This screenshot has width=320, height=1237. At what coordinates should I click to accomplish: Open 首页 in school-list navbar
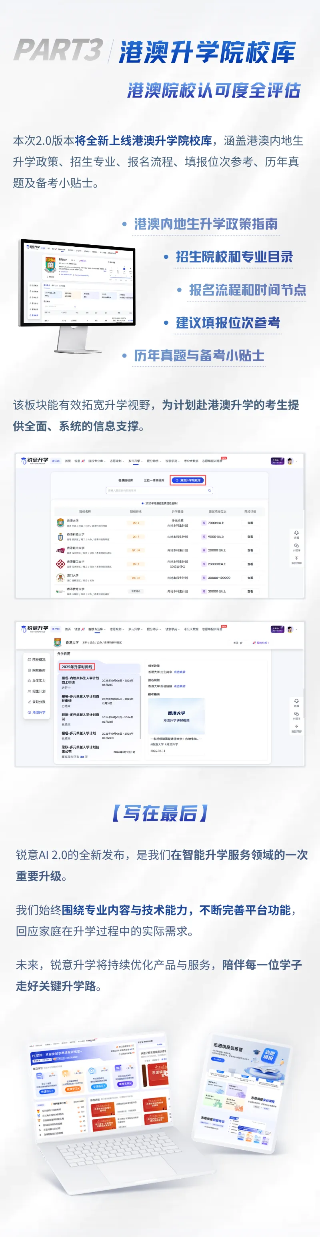tap(68, 461)
